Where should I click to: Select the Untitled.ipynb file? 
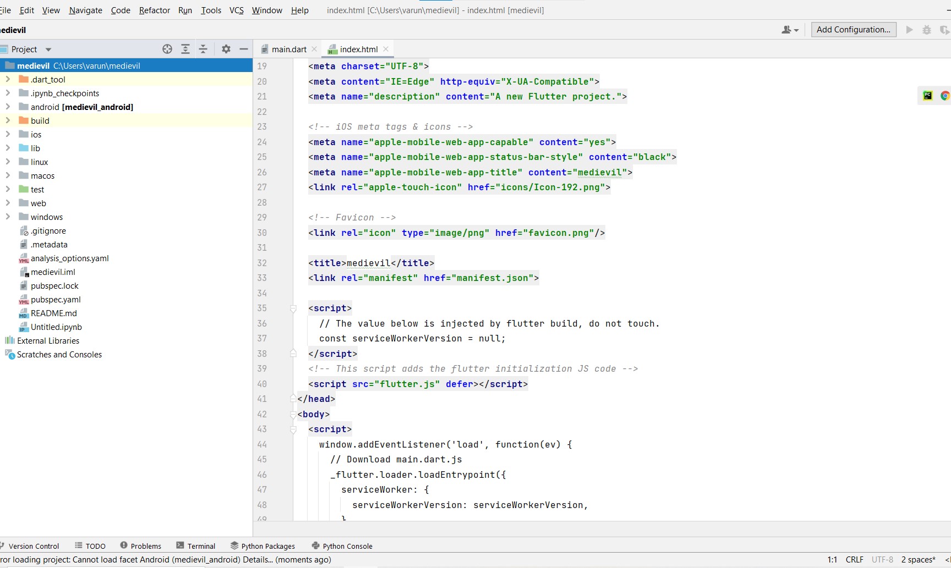point(56,327)
